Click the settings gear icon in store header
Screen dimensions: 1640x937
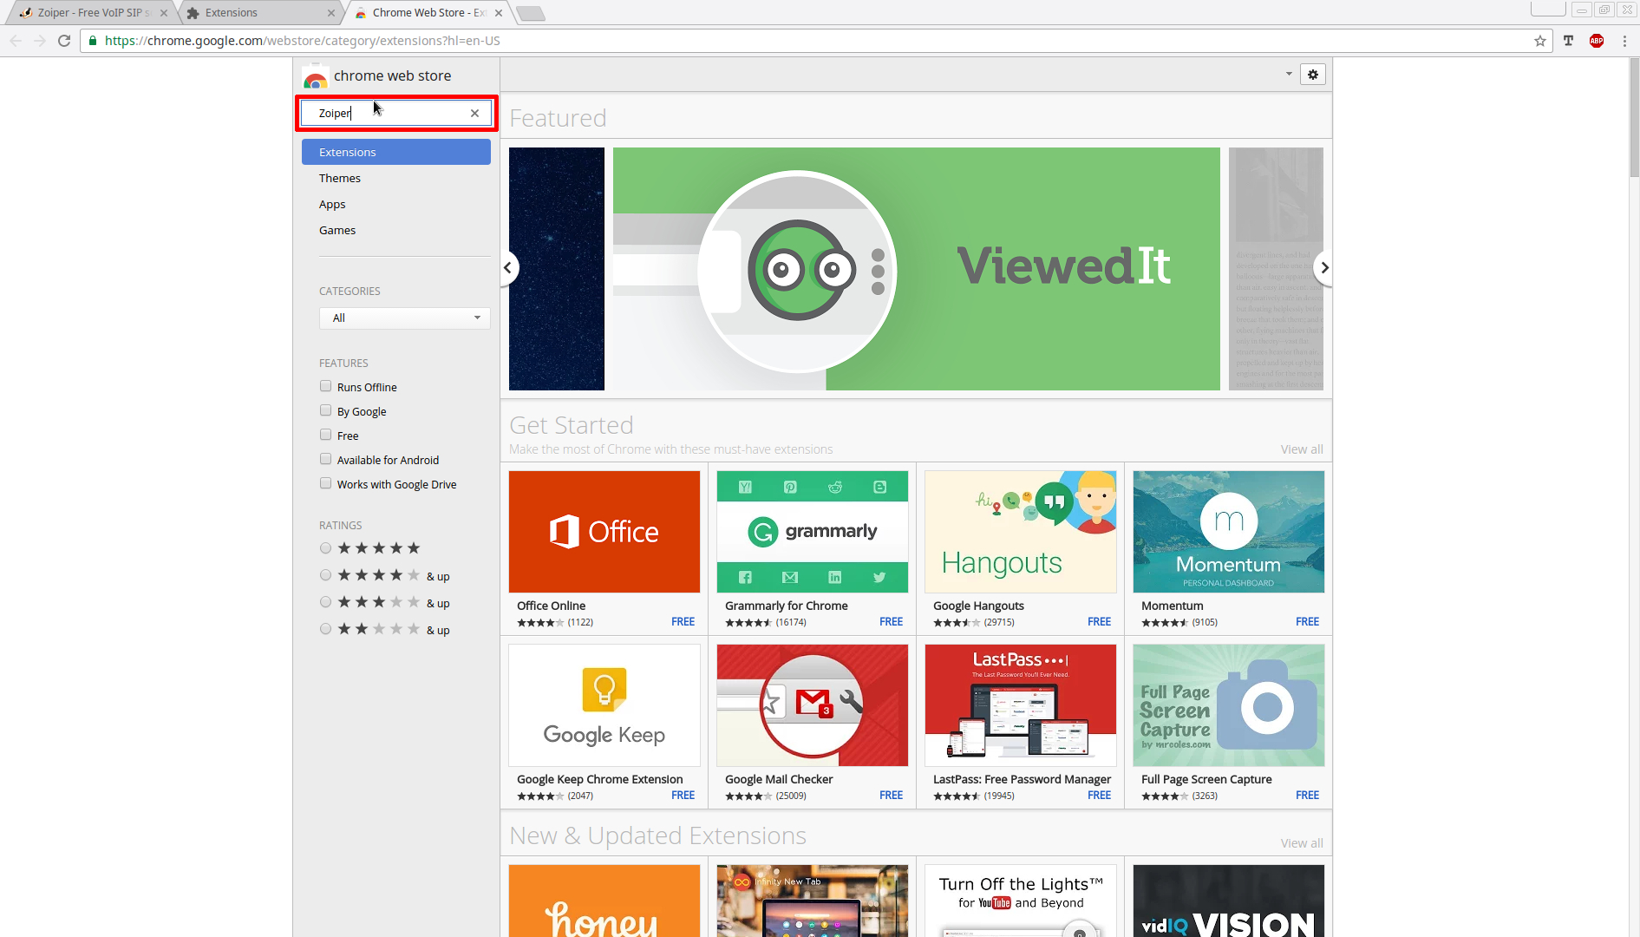coord(1313,75)
